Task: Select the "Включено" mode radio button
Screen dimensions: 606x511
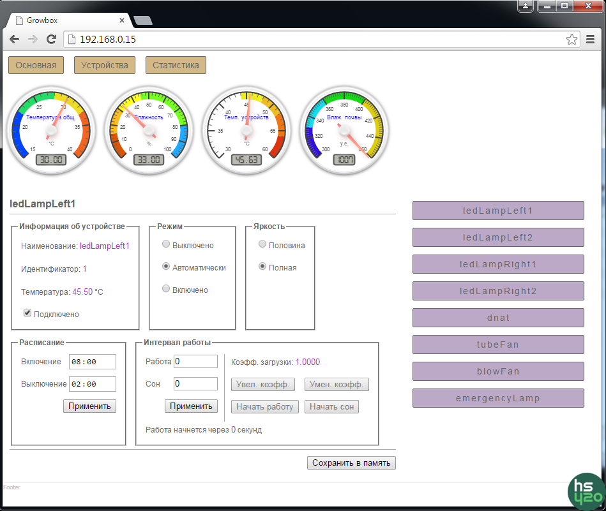Action: 166,289
